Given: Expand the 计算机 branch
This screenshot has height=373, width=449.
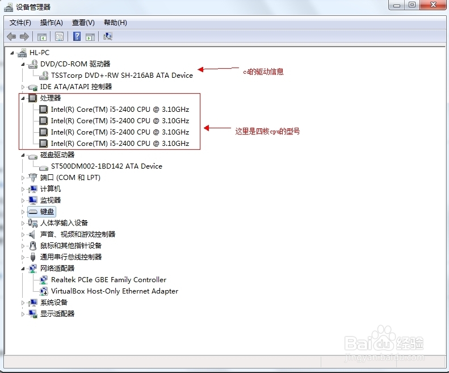Looking at the screenshot, I should click(x=23, y=189).
